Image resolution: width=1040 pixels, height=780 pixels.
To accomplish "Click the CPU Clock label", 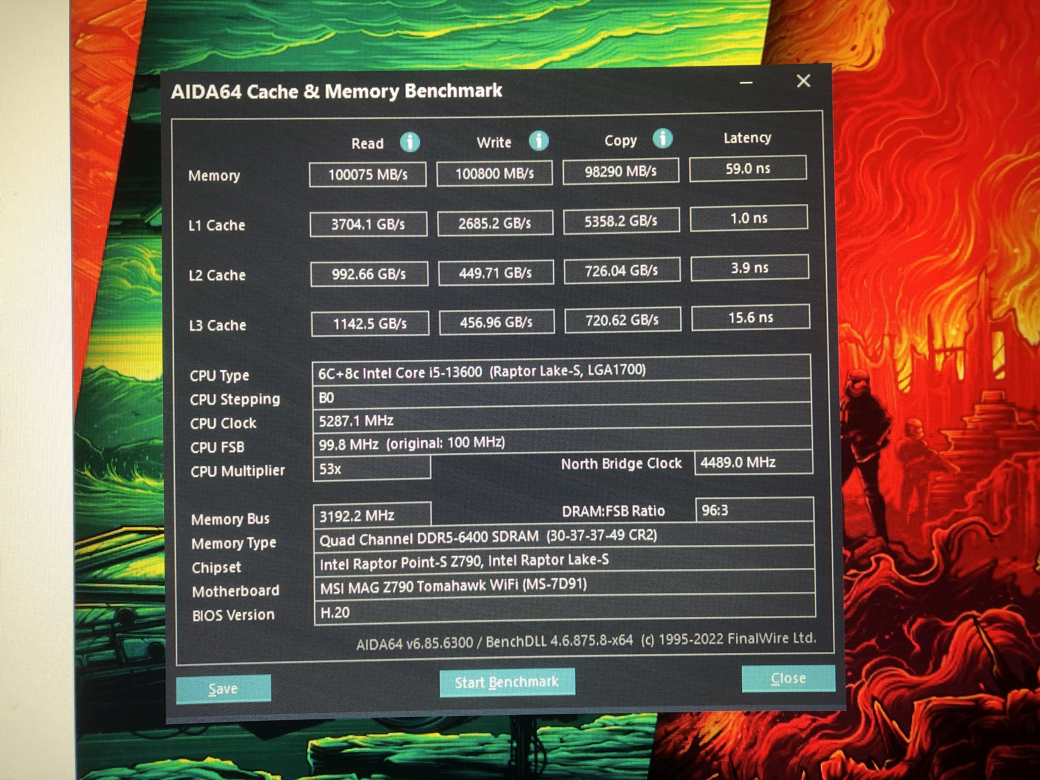I will pyautogui.click(x=223, y=423).
